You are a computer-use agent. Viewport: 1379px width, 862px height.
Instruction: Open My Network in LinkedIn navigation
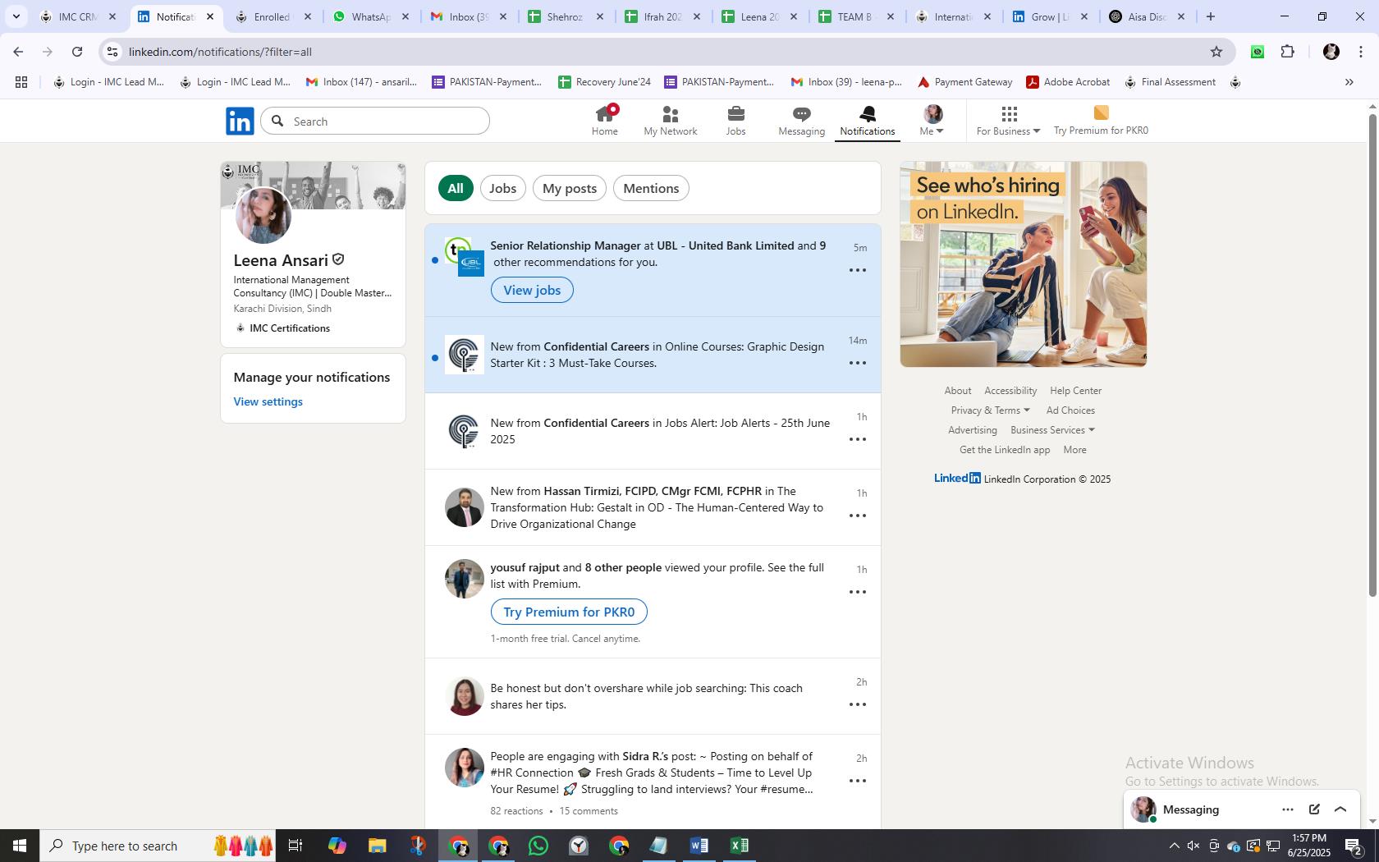tap(671, 121)
